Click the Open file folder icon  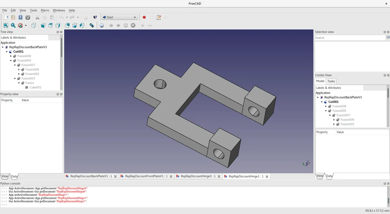(13, 17)
